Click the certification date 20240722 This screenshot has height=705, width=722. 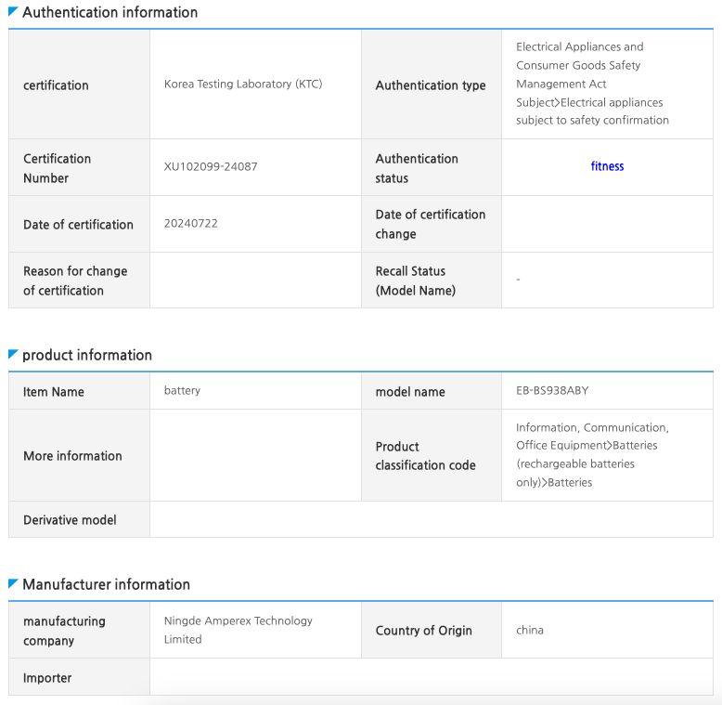[191, 224]
